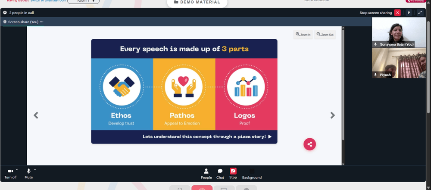Go to previous slide with left arrow
431x190 pixels.
36,115
